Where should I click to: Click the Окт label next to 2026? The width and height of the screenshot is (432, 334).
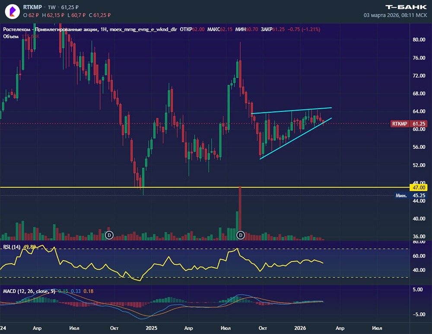tap(263, 328)
